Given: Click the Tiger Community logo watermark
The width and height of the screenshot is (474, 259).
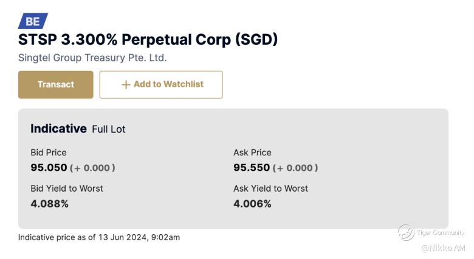Looking at the screenshot, I should 406,232.
